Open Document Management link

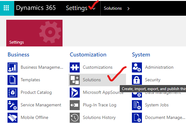pyautogui.click(x=165, y=118)
